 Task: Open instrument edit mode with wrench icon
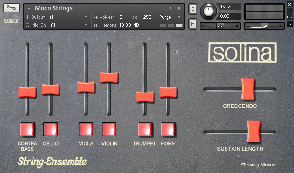[11, 8]
